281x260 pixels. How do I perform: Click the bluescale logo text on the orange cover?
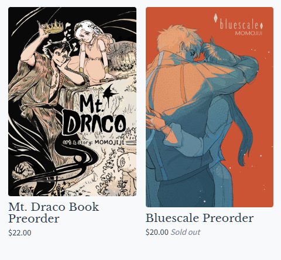point(239,25)
